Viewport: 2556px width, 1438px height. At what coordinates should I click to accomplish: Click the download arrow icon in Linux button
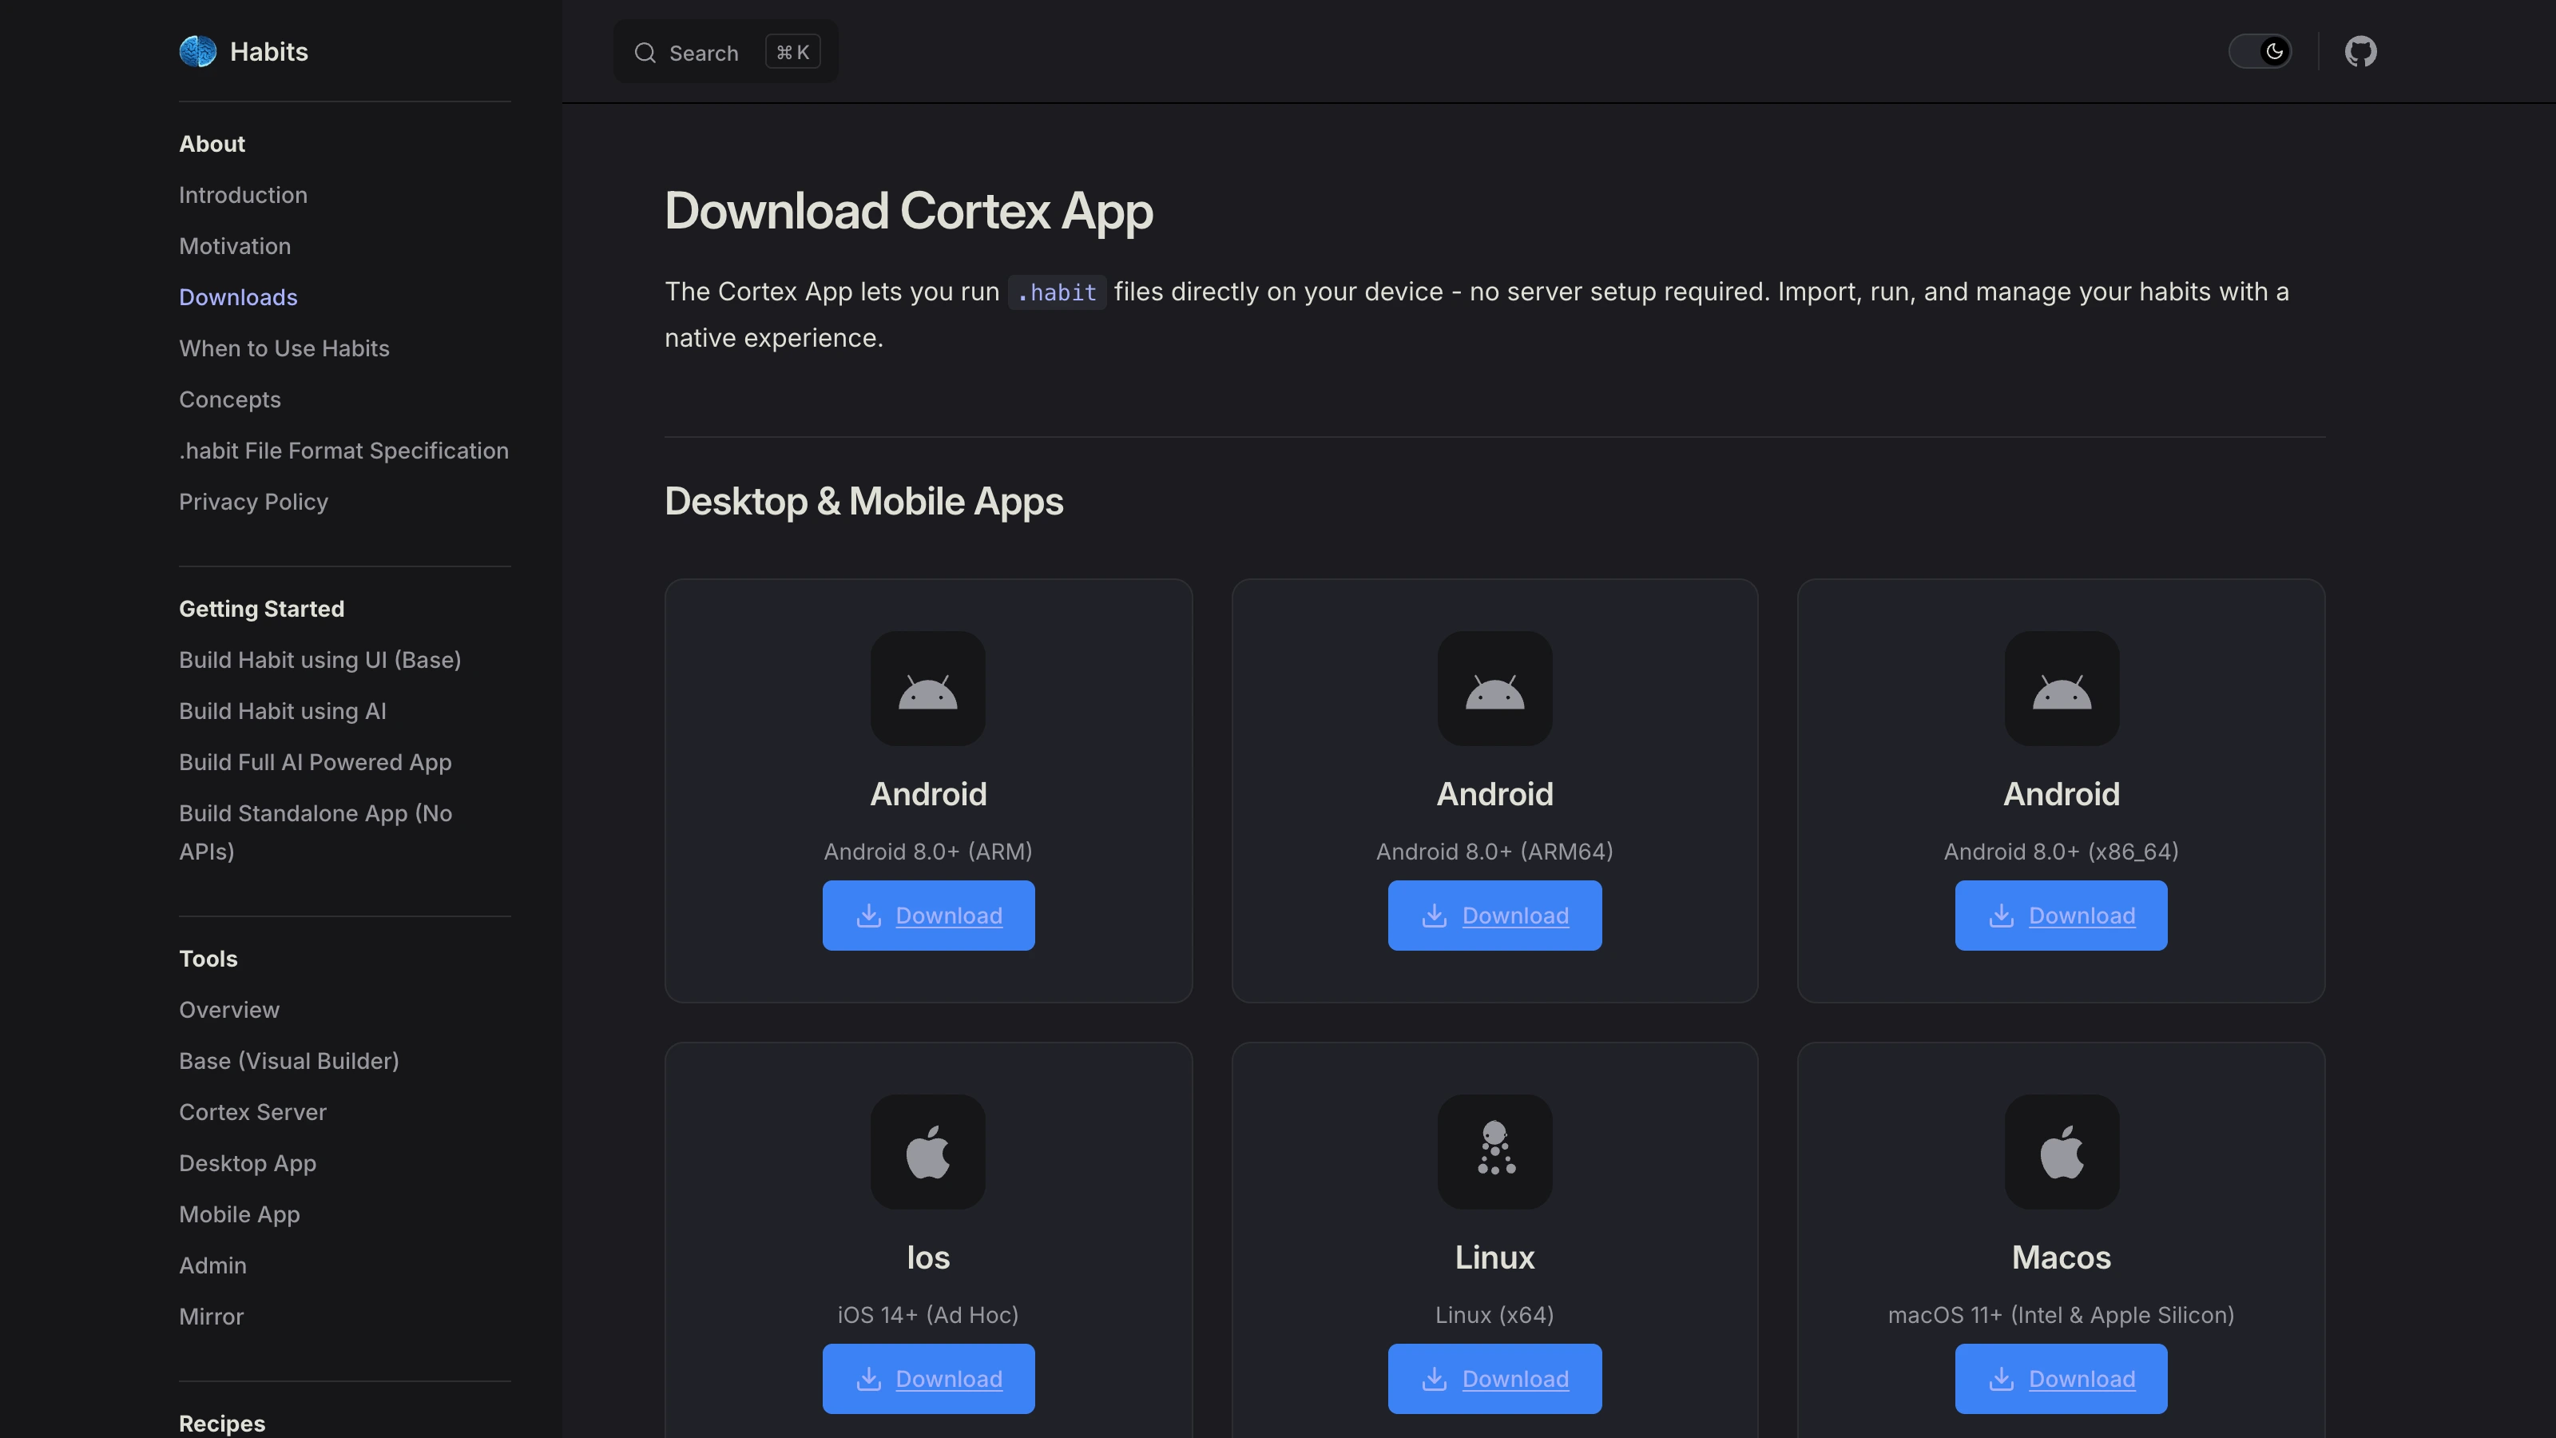(1434, 1378)
